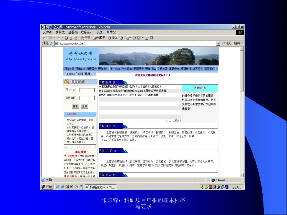
Task: Open the 高职高专 nav link
Action: click(x=138, y=69)
